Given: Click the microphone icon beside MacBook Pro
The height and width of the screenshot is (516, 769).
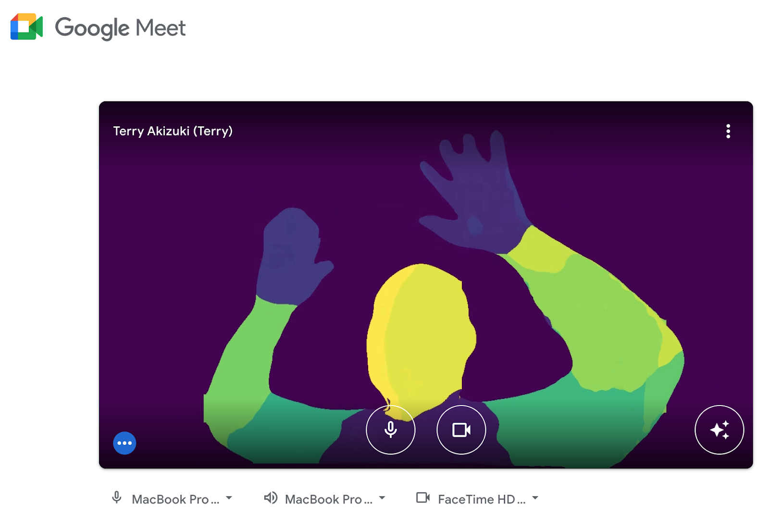Looking at the screenshot, I should 116,498.
